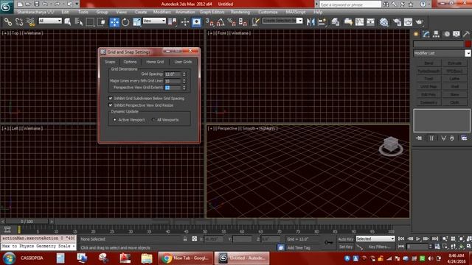Click Major Lines every Nth spinner arrows
This screenshot has height=265, width=472.
184,81
